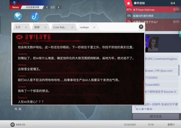This screenshot has width=181, height=128.
Task: Click poster name Judson
Action: pos(22,54)
